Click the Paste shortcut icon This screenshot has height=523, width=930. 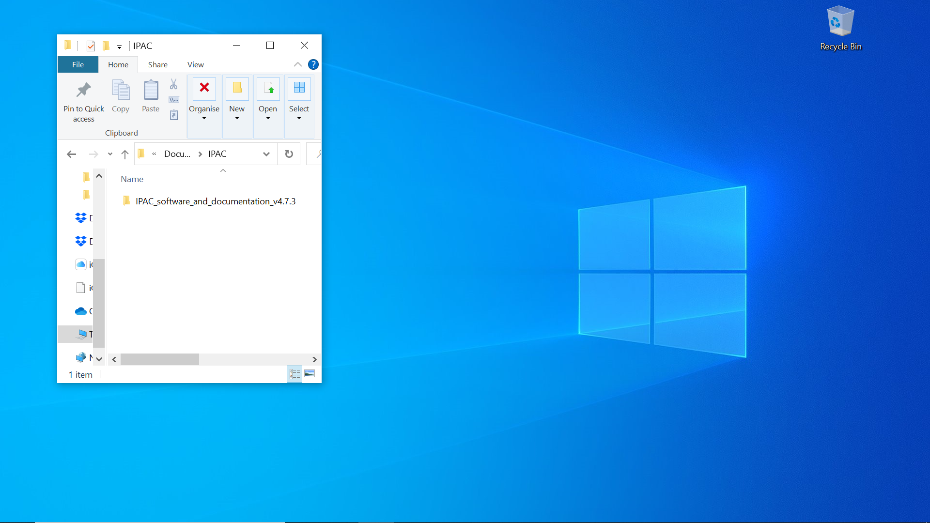pyautogui.click(x=174, y=115)
